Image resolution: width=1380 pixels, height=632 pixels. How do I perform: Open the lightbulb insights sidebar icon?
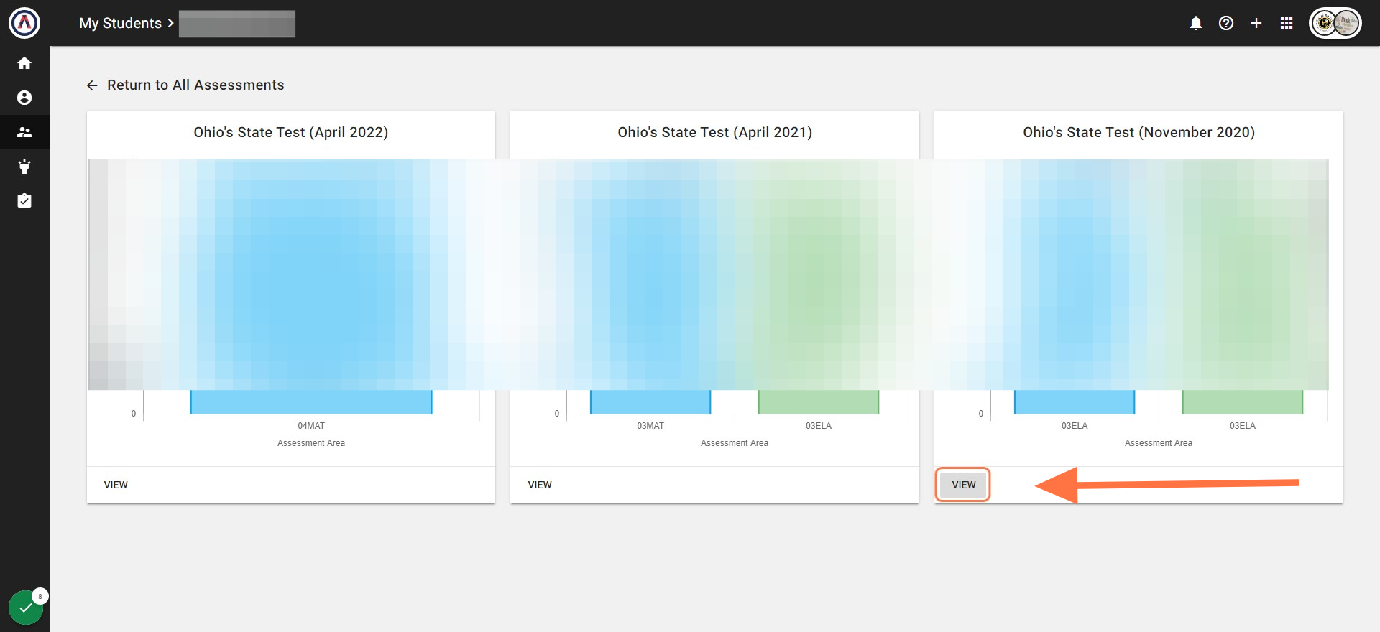click(24, 167)
